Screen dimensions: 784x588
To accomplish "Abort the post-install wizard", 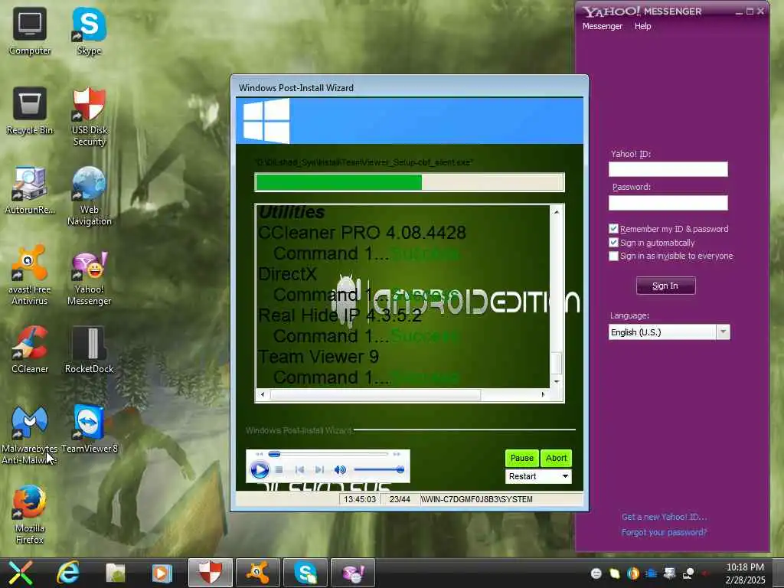I will pos(556,458).
